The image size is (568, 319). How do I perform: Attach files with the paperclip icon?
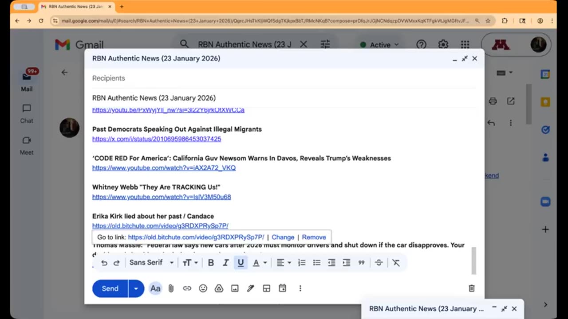(171, 288)
